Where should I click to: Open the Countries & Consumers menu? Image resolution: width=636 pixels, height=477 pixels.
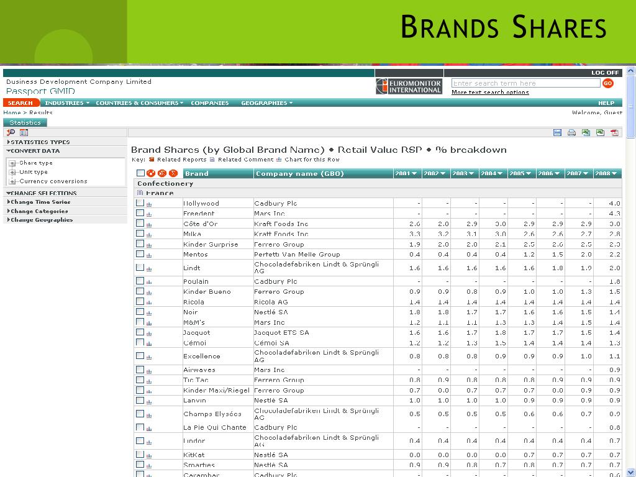tap(140, 103)
